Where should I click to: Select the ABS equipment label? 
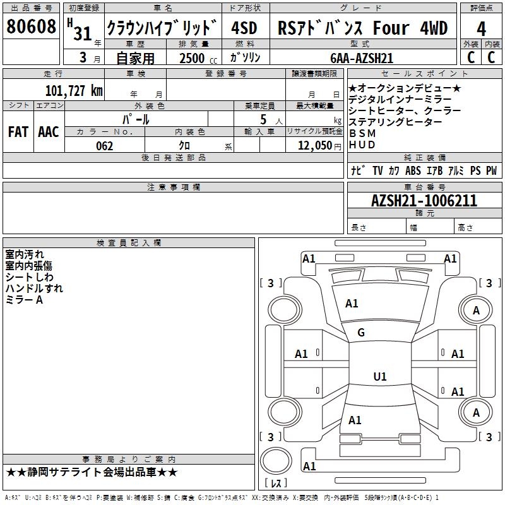(413, 170)
